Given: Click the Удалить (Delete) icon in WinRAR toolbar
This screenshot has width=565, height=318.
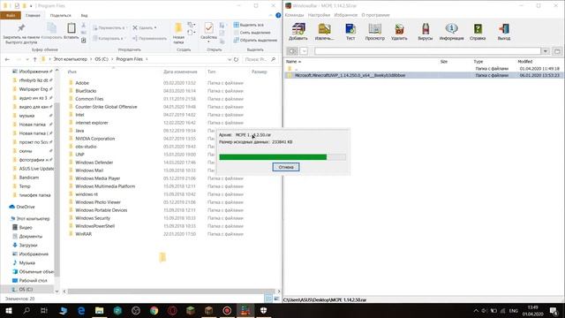Looking at the screenshot, I should click(x=399, y=29).
